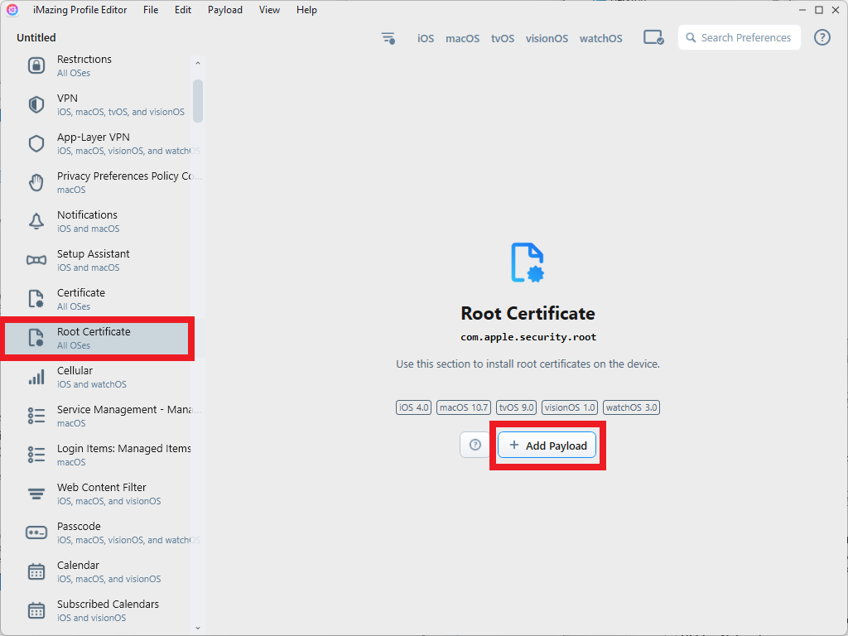Click the Untitled profile name

(36, 37)
